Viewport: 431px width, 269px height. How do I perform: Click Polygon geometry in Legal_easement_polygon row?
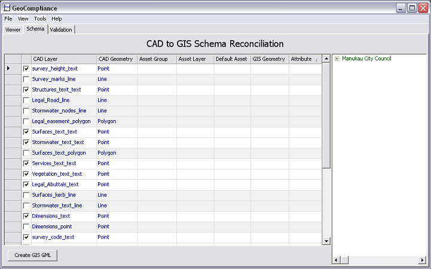107,121
